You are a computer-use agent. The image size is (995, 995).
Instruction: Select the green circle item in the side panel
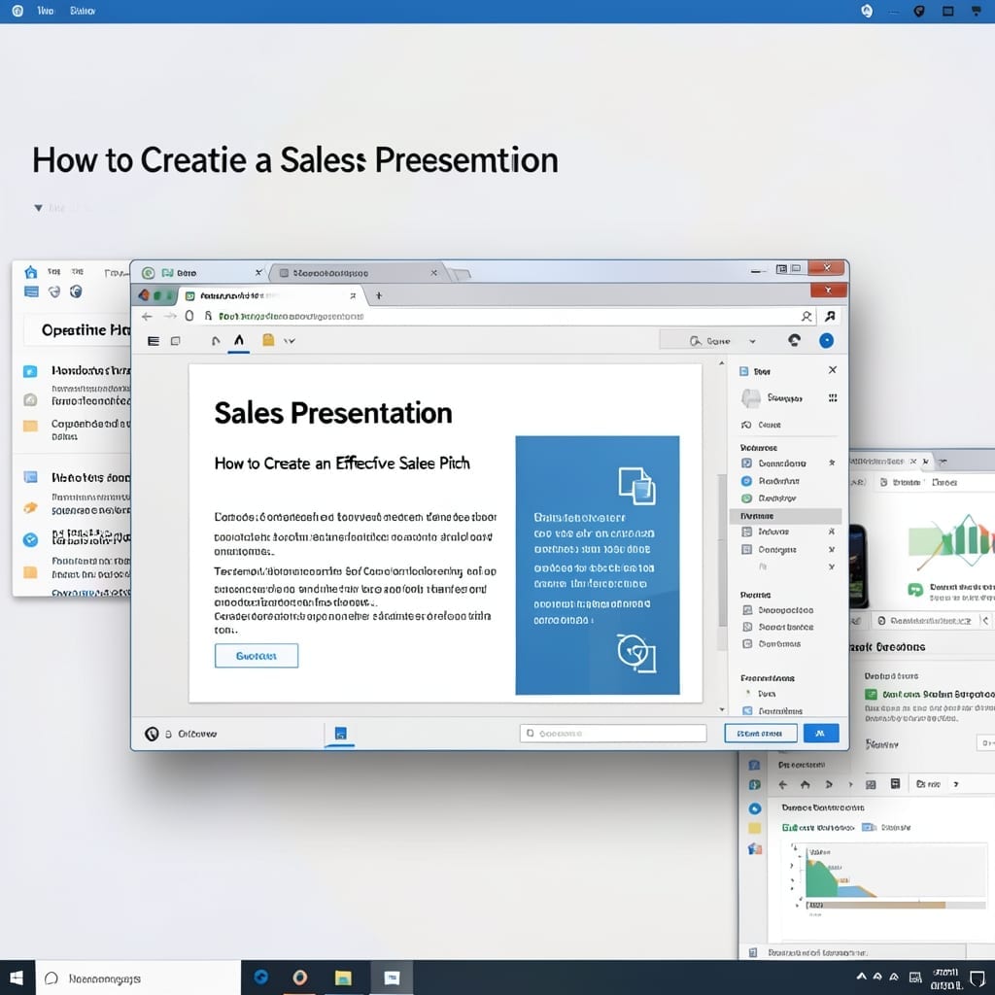747,498
